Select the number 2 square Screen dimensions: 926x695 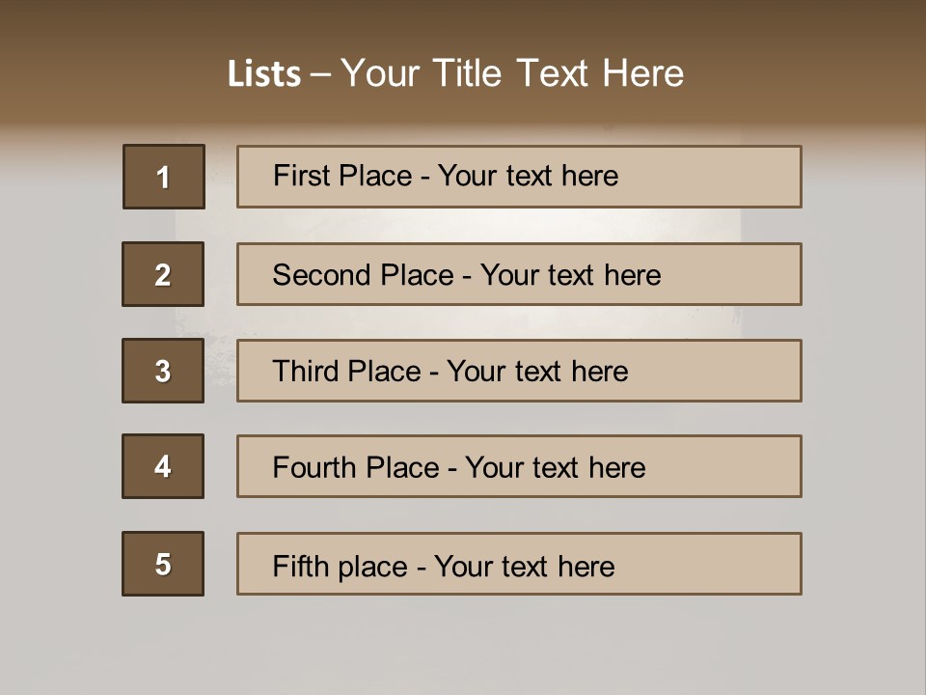pyautogui.click(x=163, y=274)
